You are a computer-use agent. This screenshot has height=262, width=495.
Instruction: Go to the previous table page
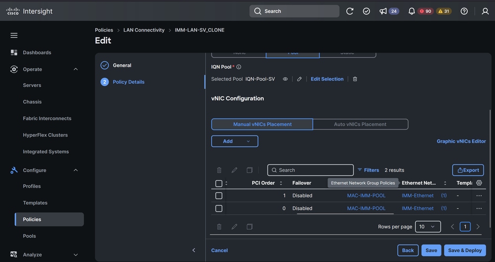[x=452, y=227]
